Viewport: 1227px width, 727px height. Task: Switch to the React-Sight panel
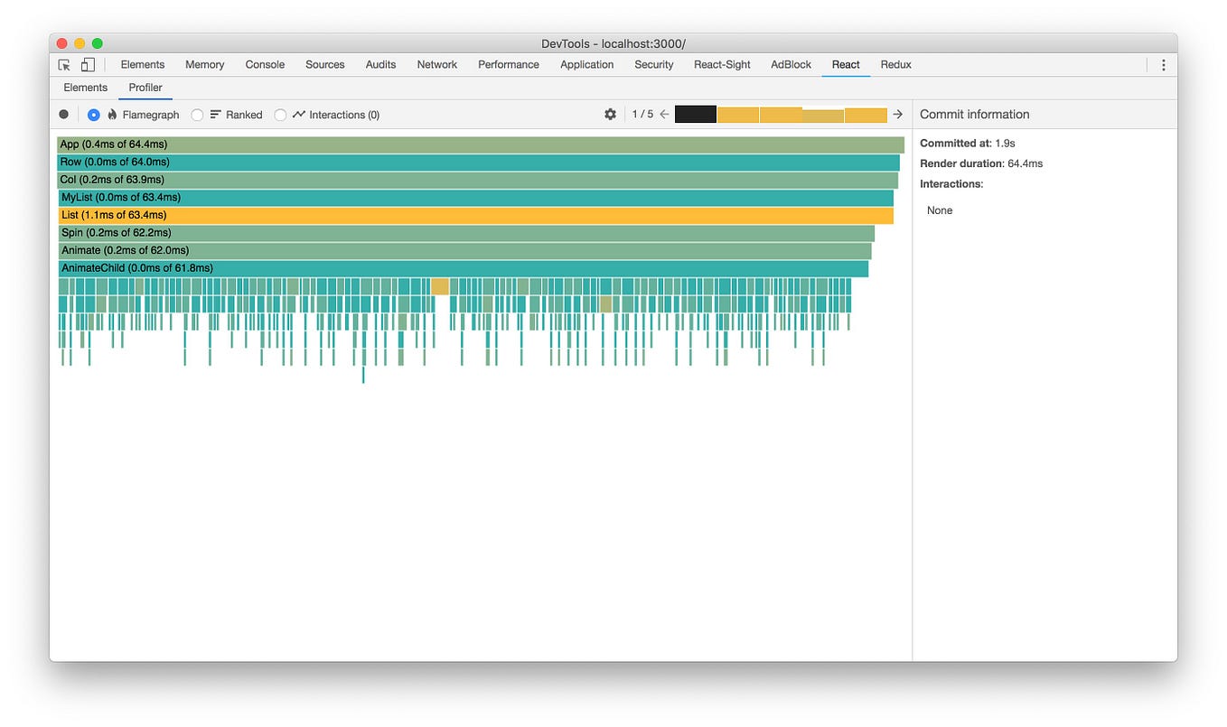tap(722, 64)
